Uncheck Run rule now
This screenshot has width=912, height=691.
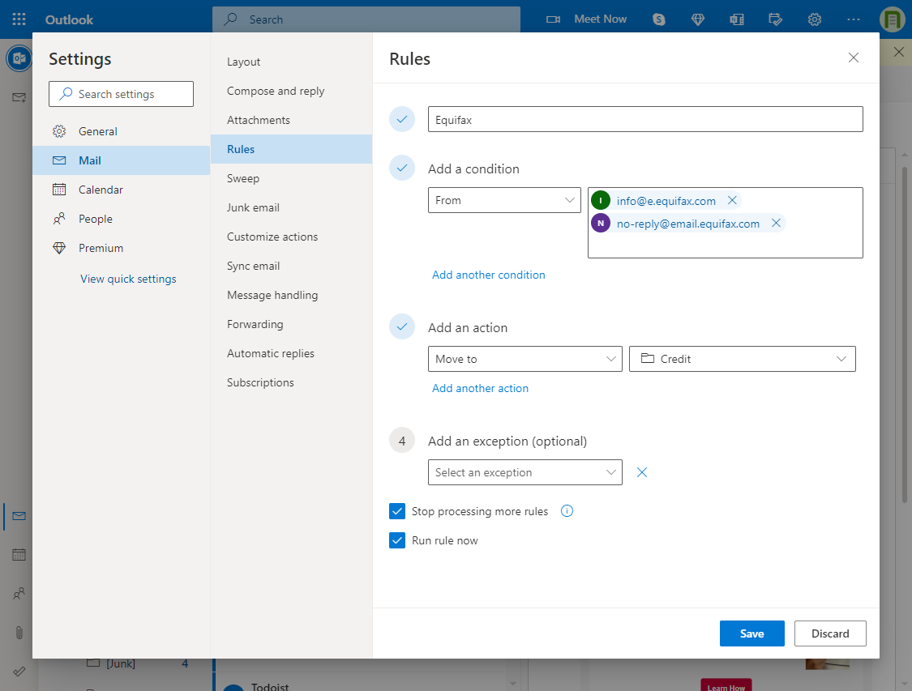click(397, 540)
